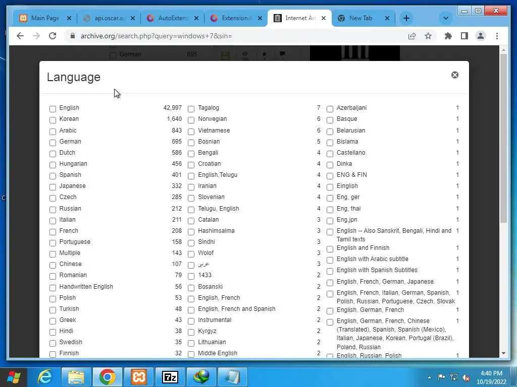The width and height of the screenshot is (517, 387).
Task: Check the Handwritten English checkbox
Action: click(x=53, y=288)
